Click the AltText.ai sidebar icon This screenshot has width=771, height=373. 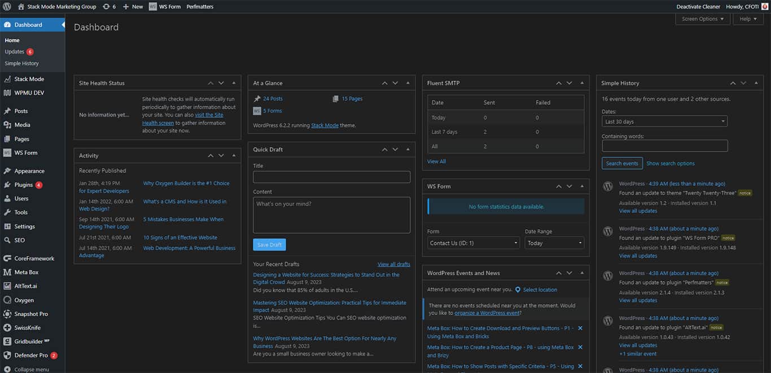pyautogui.click(x=26, y=286)
